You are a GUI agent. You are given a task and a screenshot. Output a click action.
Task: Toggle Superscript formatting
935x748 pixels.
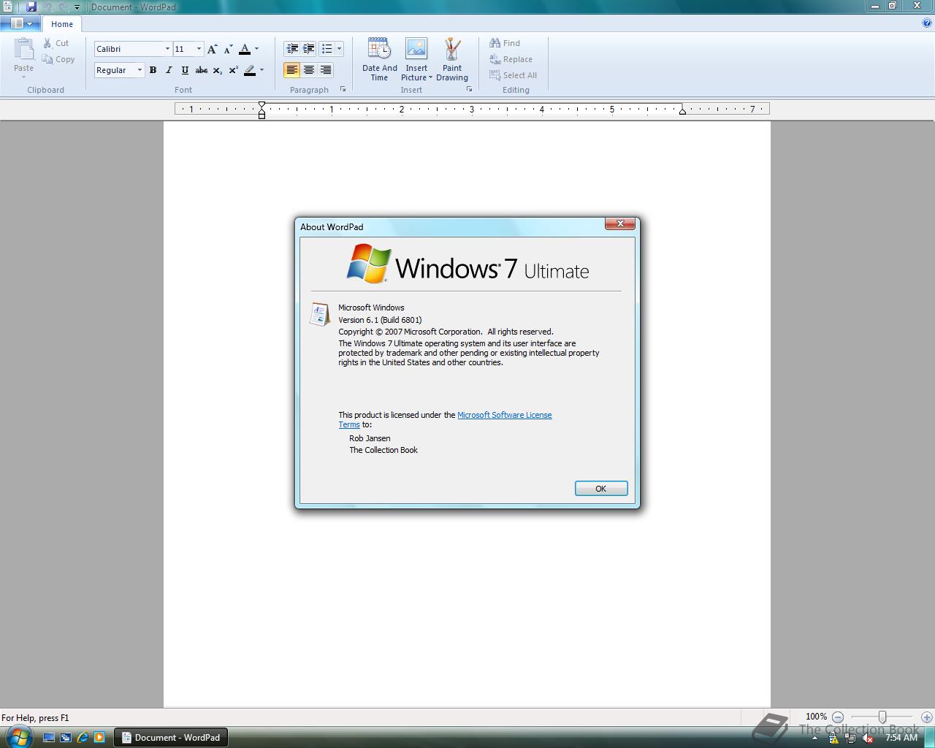[x=233, y=70]
